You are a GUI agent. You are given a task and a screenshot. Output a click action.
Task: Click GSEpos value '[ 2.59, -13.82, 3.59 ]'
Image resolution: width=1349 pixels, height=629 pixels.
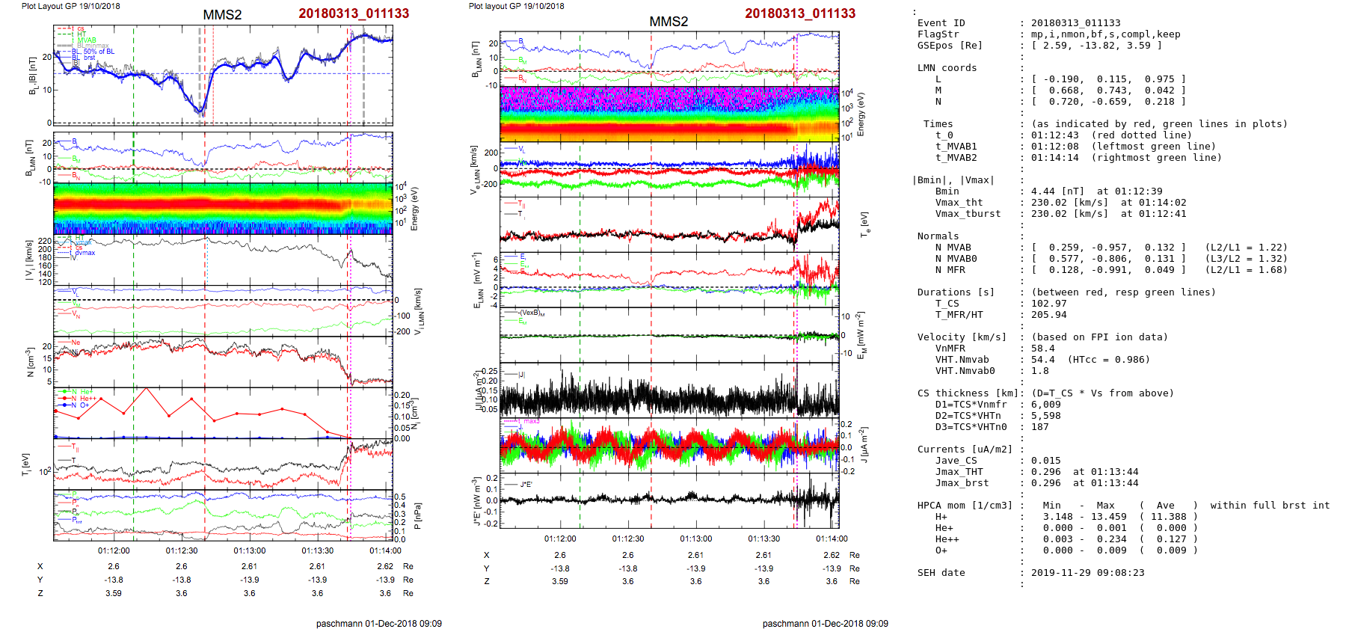(x=1097, y=46)
